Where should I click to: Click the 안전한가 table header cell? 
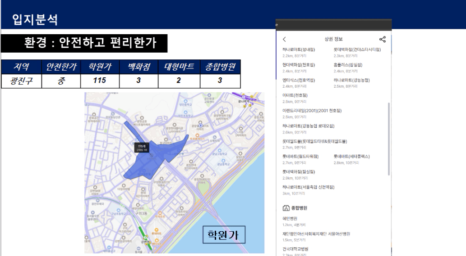(x=61, y=67)
